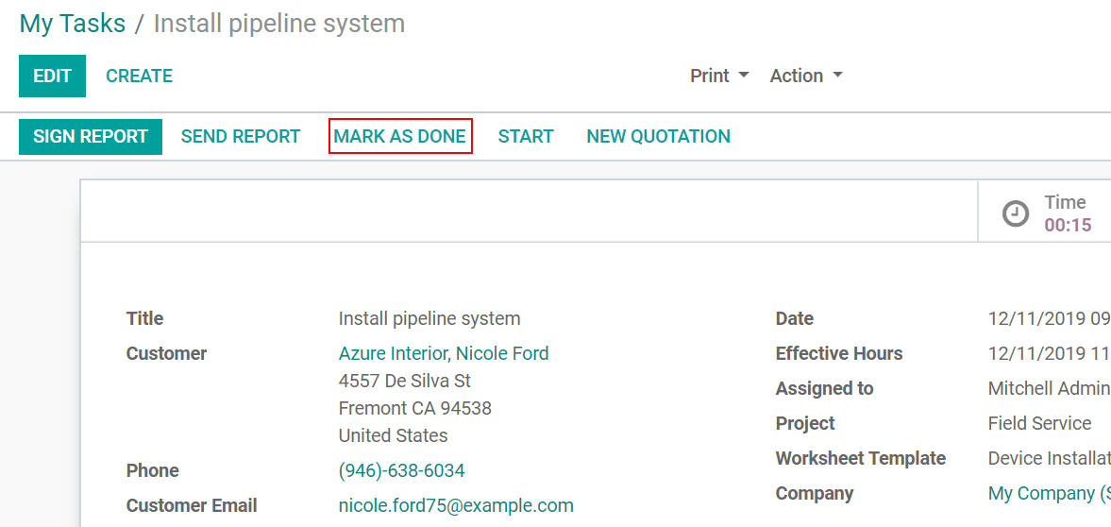1111x527 pixels.
Task: Click the Install pipeline system title value
Action: click(429, 318)
